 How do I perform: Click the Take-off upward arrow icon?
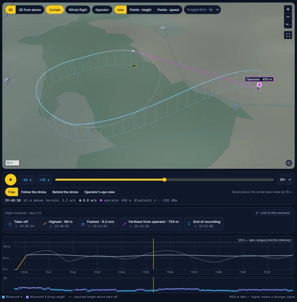coord(10,224)
